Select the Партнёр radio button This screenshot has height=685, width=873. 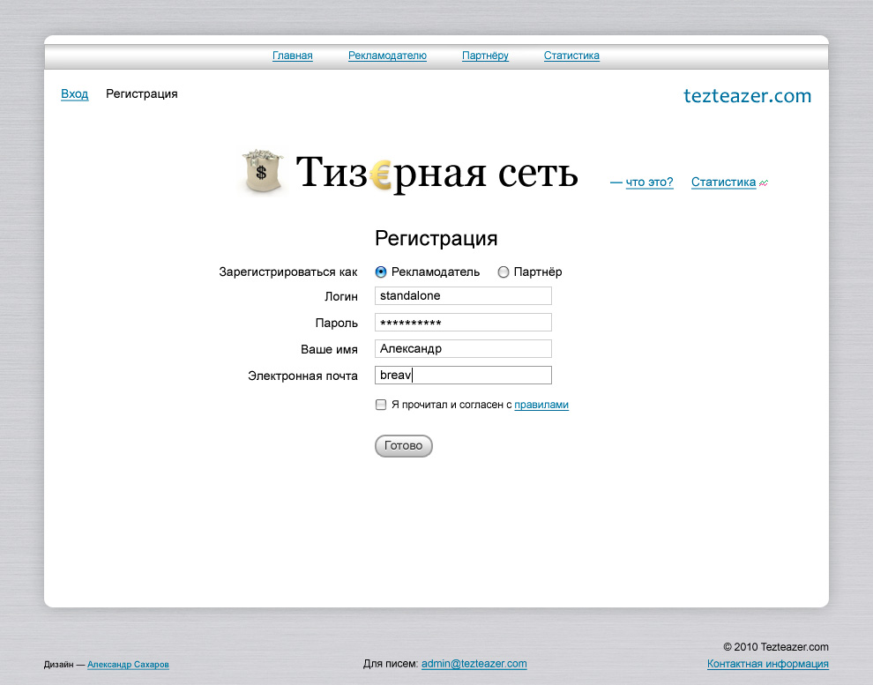click(503, 272)
